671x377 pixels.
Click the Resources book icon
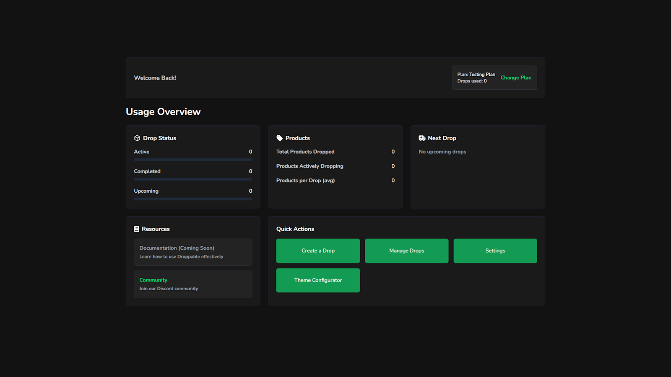[x=136, y=228]
